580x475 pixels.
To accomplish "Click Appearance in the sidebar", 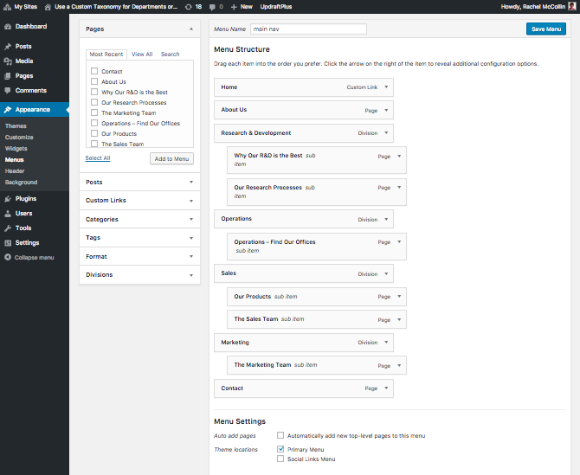I will click(33, 109).
